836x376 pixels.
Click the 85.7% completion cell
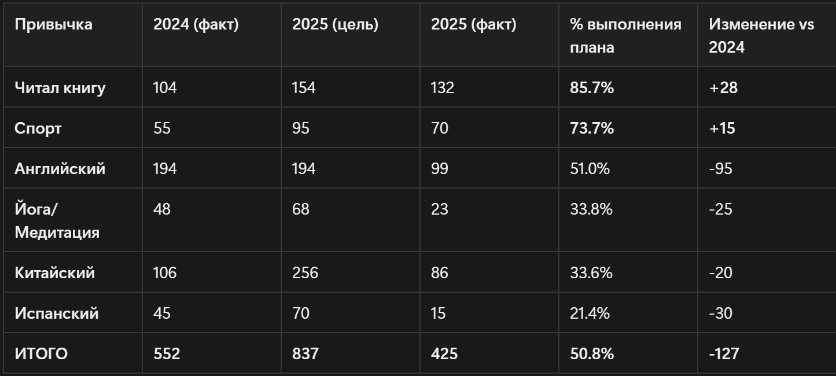point(592,88)
